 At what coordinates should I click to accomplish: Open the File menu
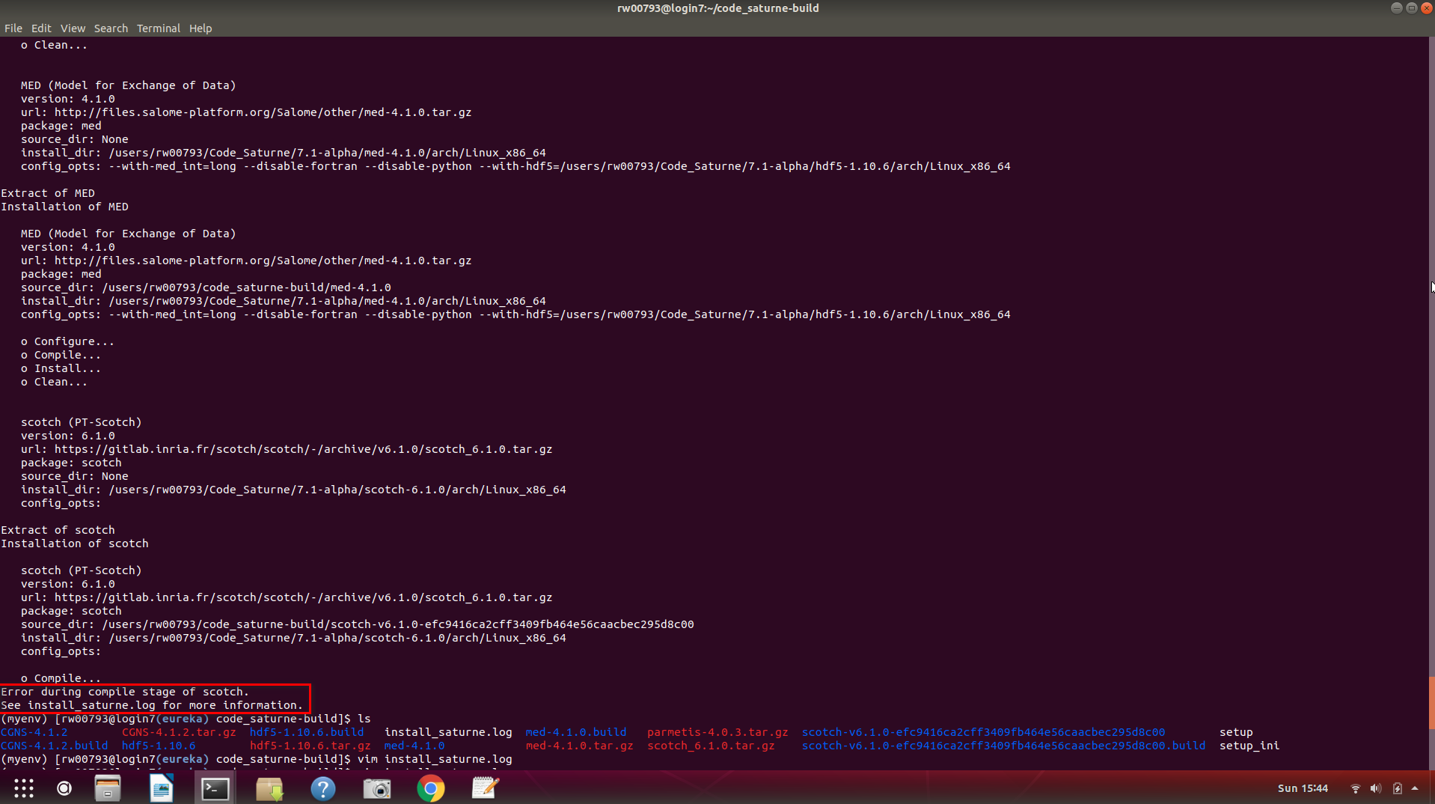tap(13, 28)
